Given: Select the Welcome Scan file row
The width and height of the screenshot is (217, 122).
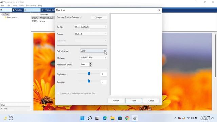Looking at the screenshot, I should (x=43, y=18).
